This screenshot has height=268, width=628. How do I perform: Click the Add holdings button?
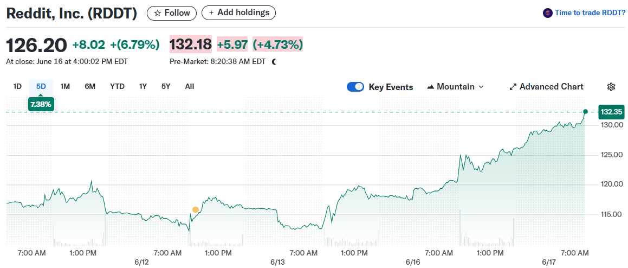(238, 13)
